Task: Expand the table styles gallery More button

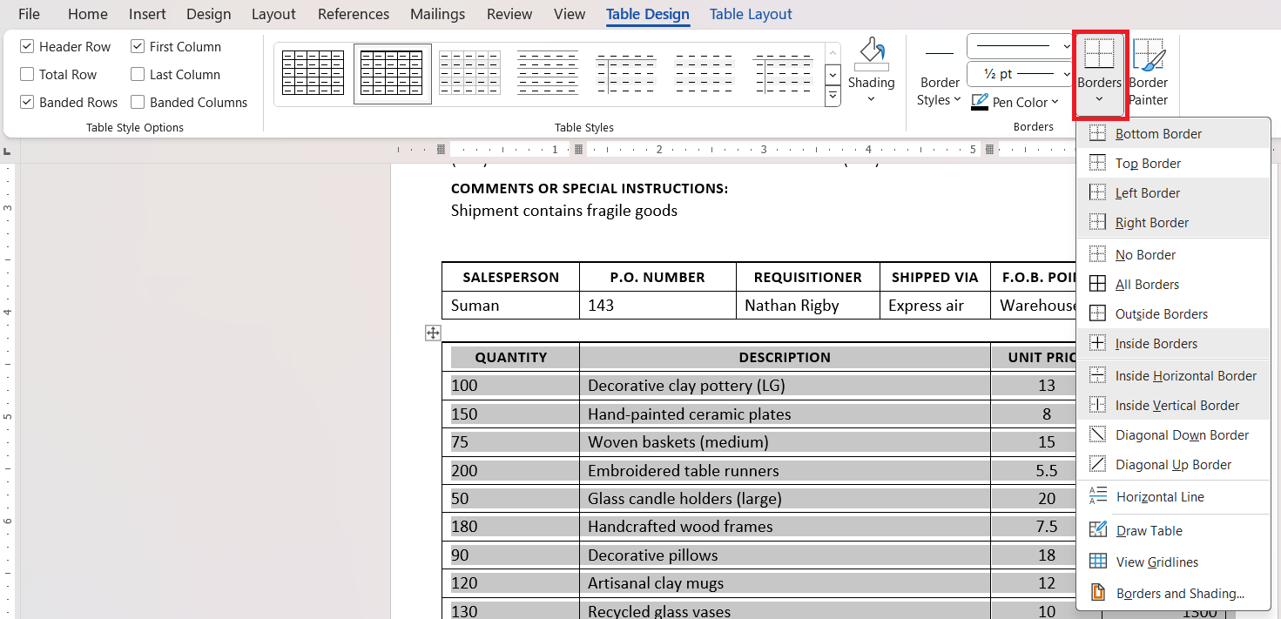Action: [833, 97]
